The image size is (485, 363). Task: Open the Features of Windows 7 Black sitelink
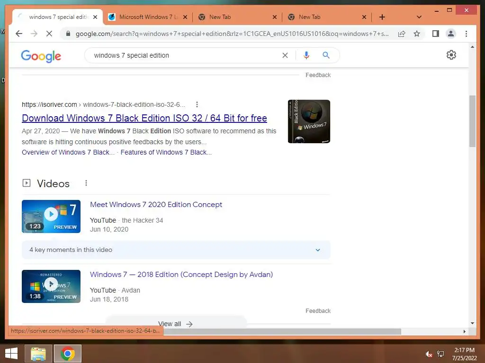[166, 152]
